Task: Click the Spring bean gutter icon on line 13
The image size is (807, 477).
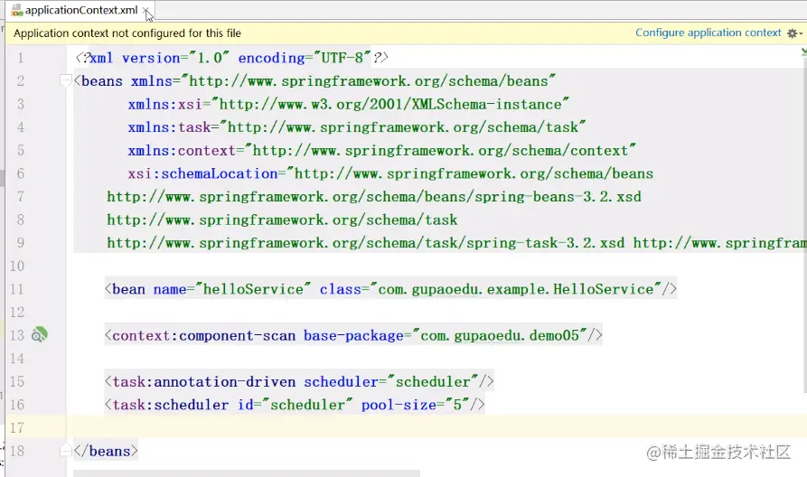Action: (x=39, y=334)
